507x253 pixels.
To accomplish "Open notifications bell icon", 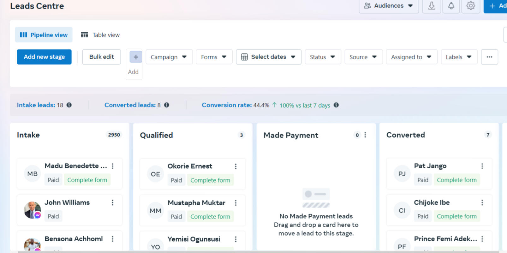I will (x=451, y=6).
